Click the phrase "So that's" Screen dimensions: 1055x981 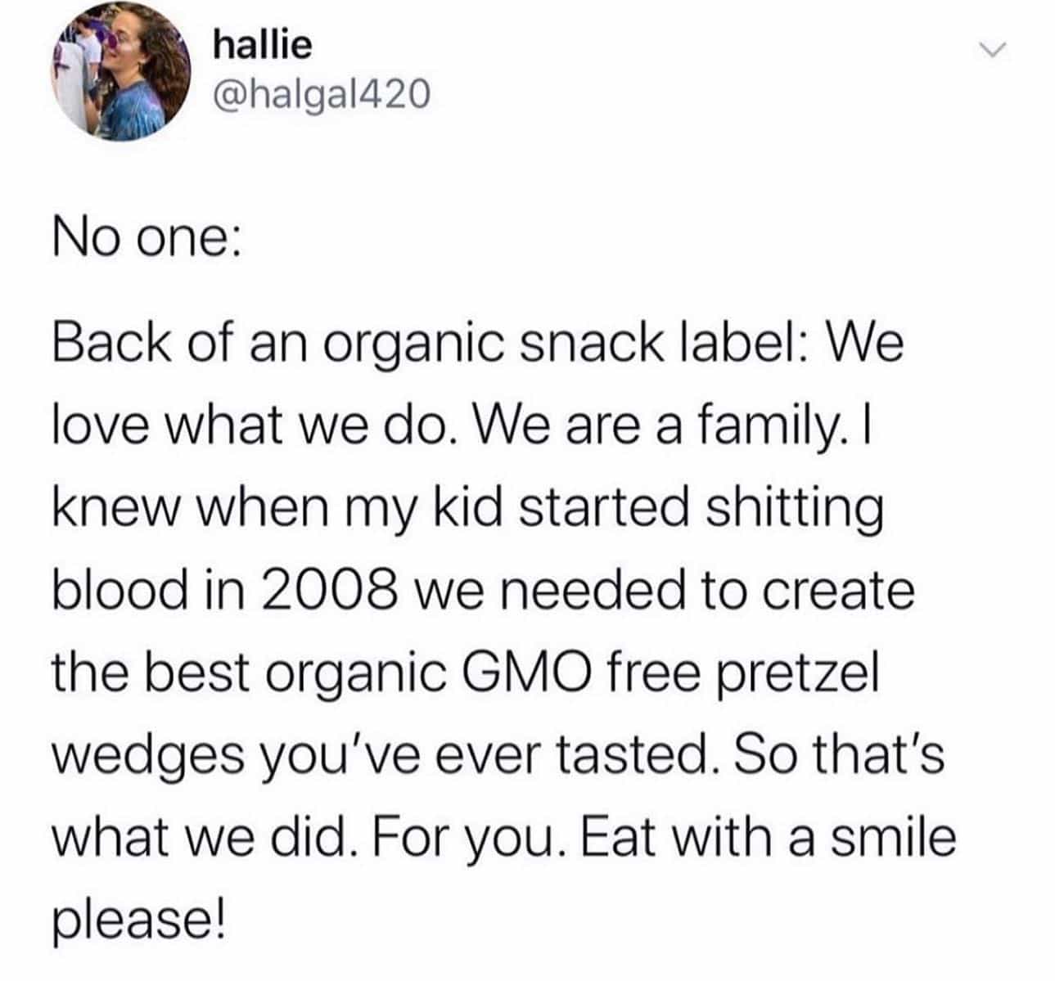click(840, 754)
